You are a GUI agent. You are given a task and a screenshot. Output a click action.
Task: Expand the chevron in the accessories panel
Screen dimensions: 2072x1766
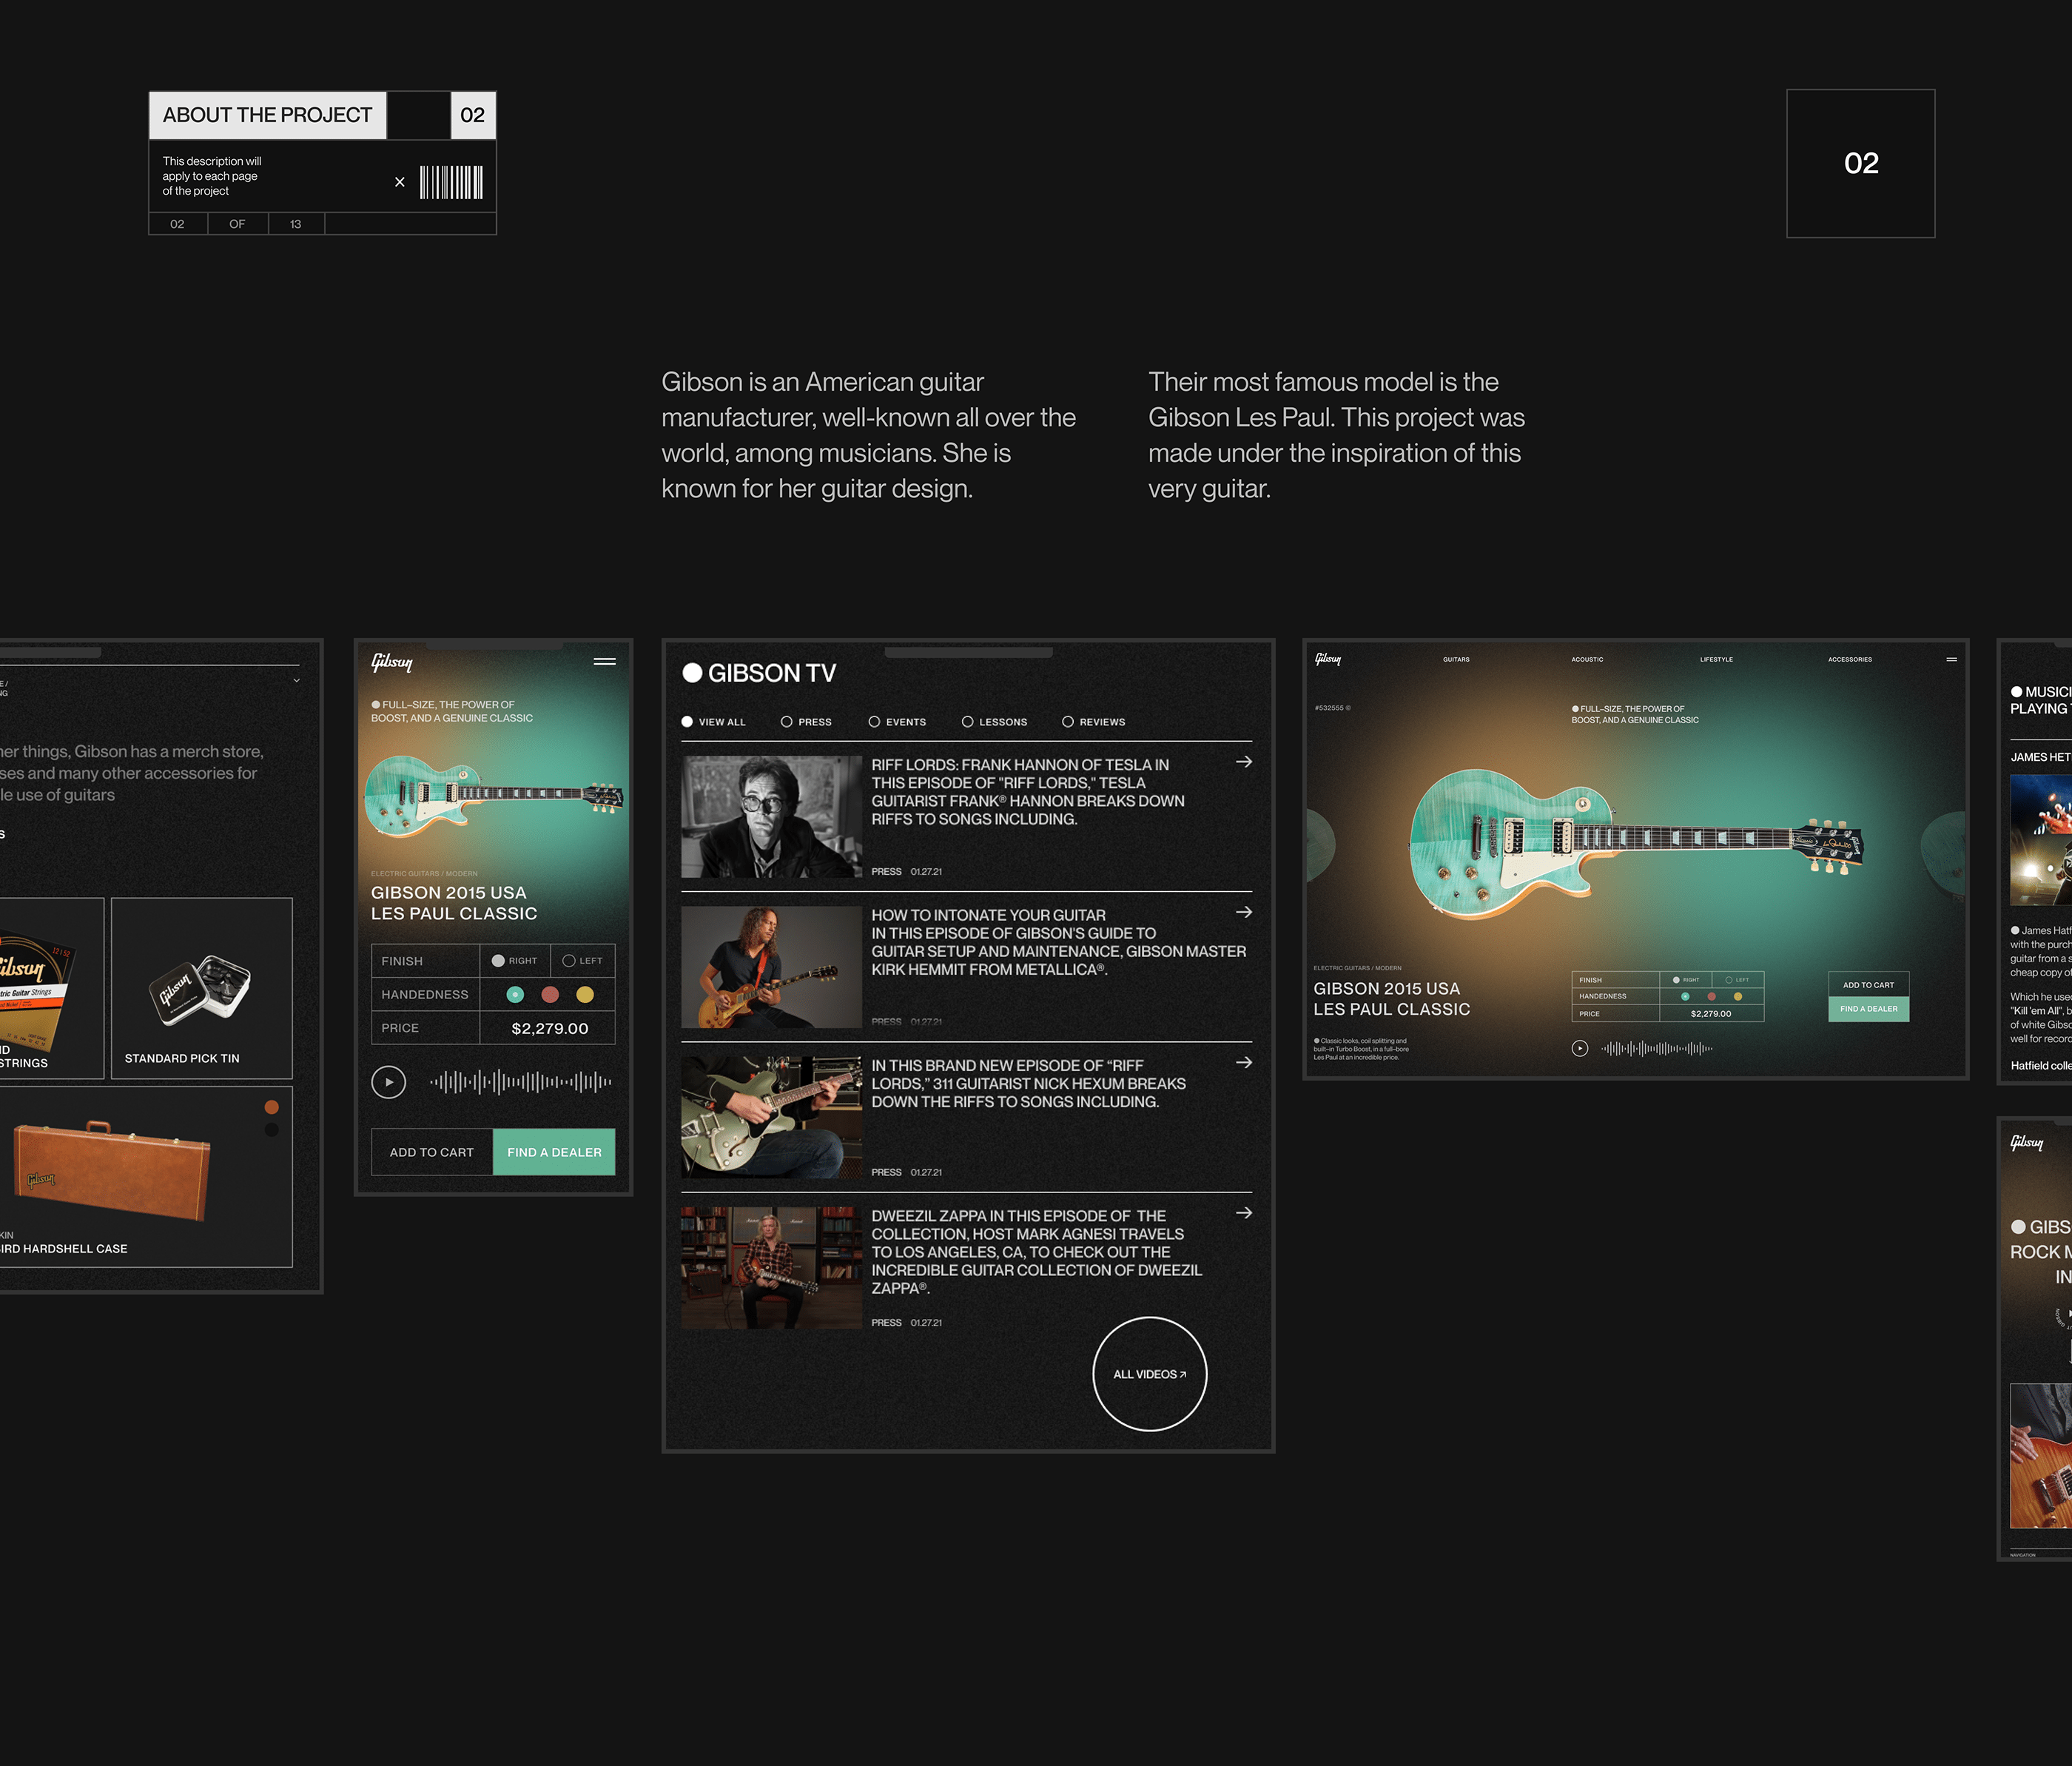point(296,681)
